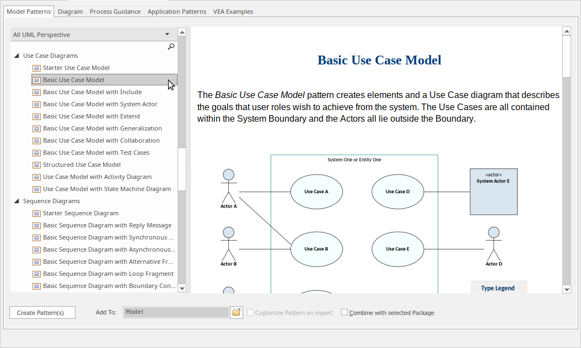The height and width of the screenshot is (348, 581).
Task: Click the preview pane vertical scrollbar thumb
Action: point(567,55)
